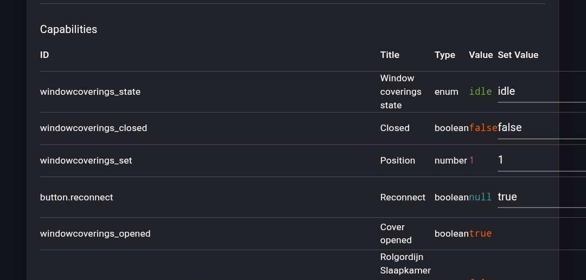The height and width of the screenshot is (280, 586).
Task: Click the true value for Cover opened
Action: (x=480, y=233)
